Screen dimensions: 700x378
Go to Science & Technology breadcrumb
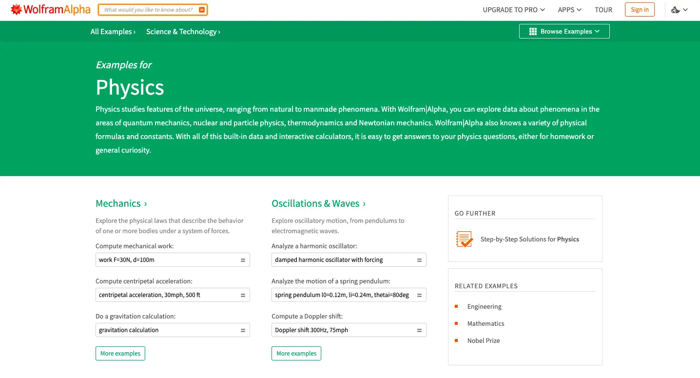click(183, 32)
